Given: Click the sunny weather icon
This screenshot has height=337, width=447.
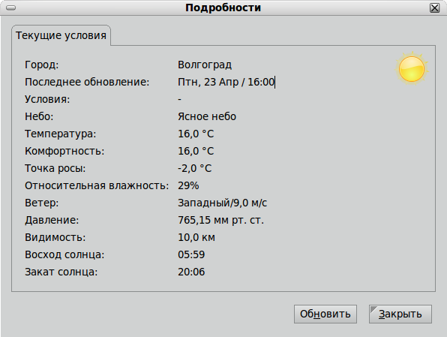Looking at the screenshot, I should tap(412, 69).
